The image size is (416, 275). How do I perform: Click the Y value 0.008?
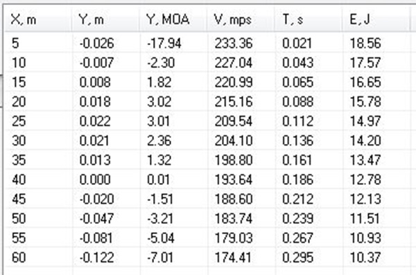coord(95,82)
